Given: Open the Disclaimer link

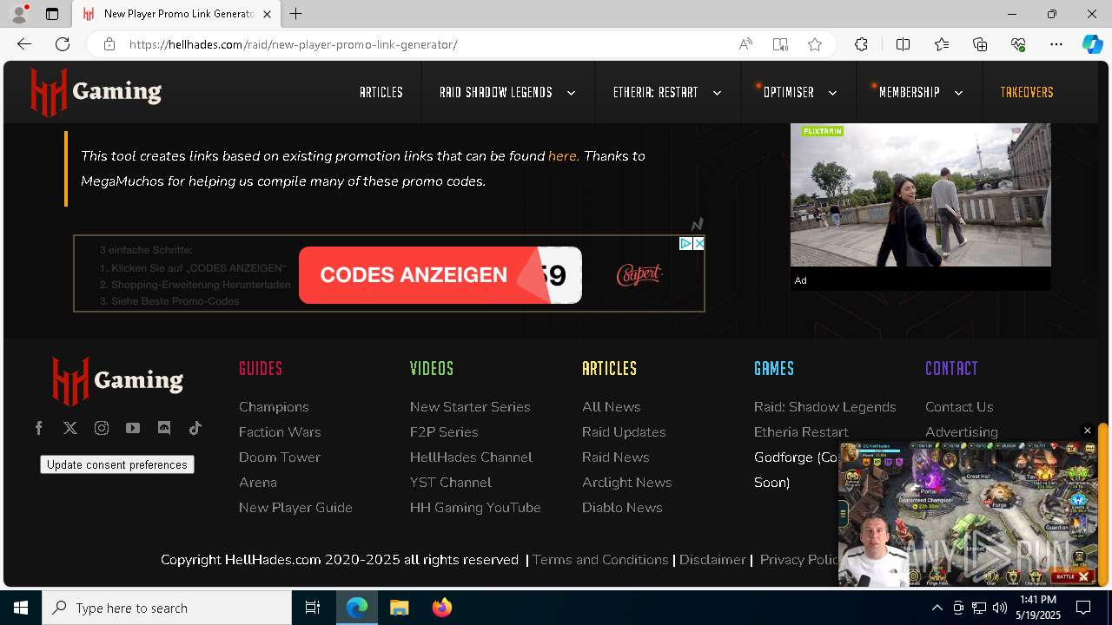Looking at the screenshot, I should pyautogui.click(x=712, y=560).
